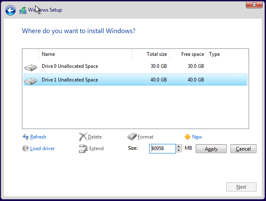266x201 pixels.
Task: Click the Drive 0 disk icon
Action: pos(31,67)
